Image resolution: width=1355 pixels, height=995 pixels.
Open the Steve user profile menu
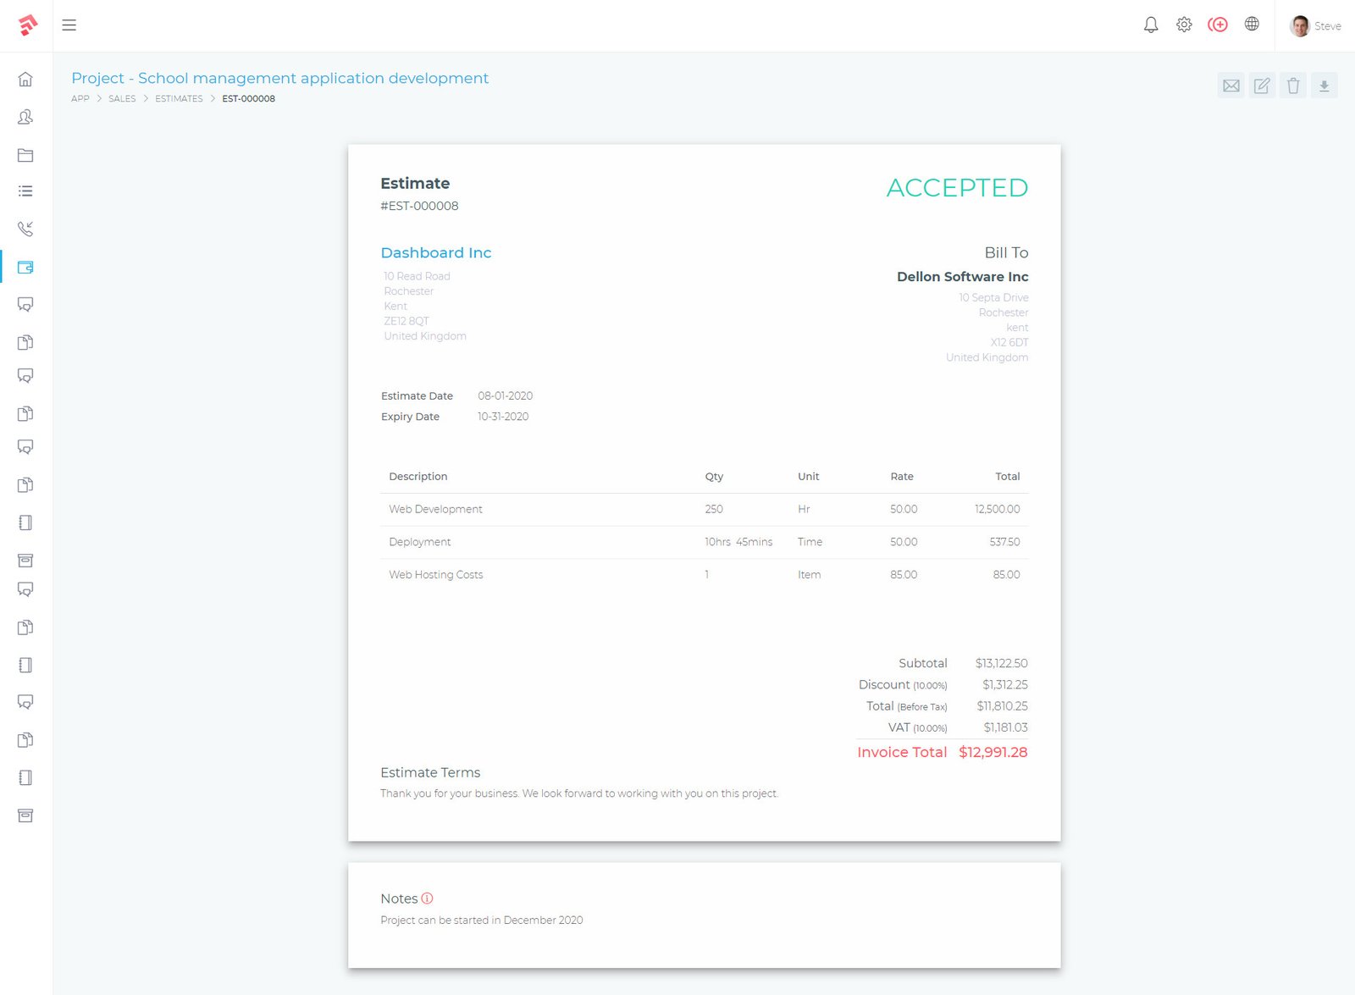pyautogui.click(x=1314, y=25)
